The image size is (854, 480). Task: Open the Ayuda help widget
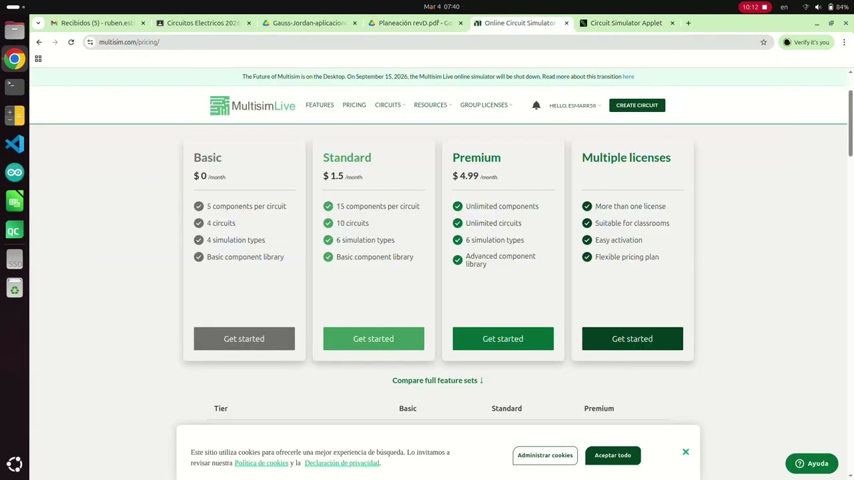coord(811,463)
